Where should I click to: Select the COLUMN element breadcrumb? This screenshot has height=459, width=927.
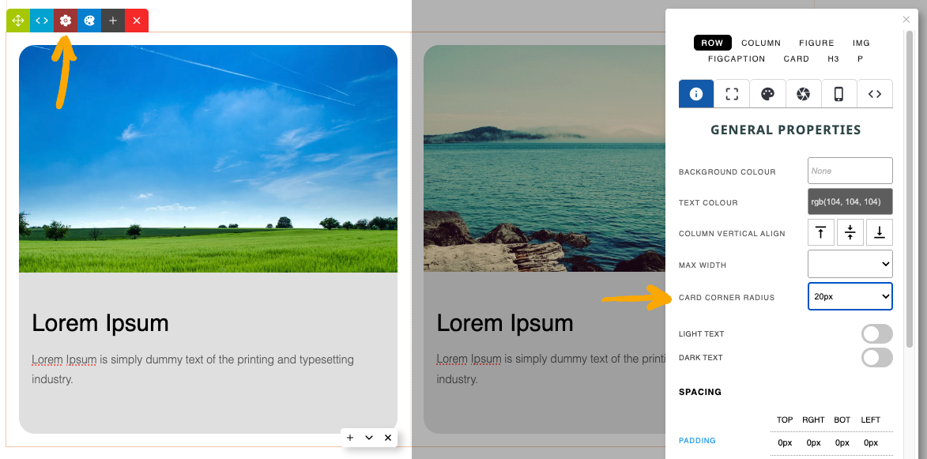(x=760, y=43)
